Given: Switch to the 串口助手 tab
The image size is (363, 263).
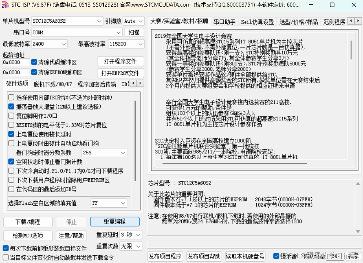Looking at the screenshot, I should (x=225, y=21).
